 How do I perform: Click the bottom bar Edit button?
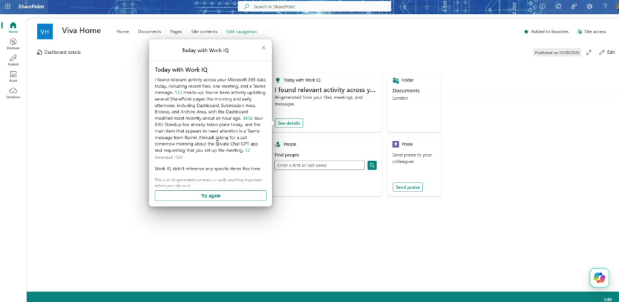pyautogui.click(x=608, y=299)
